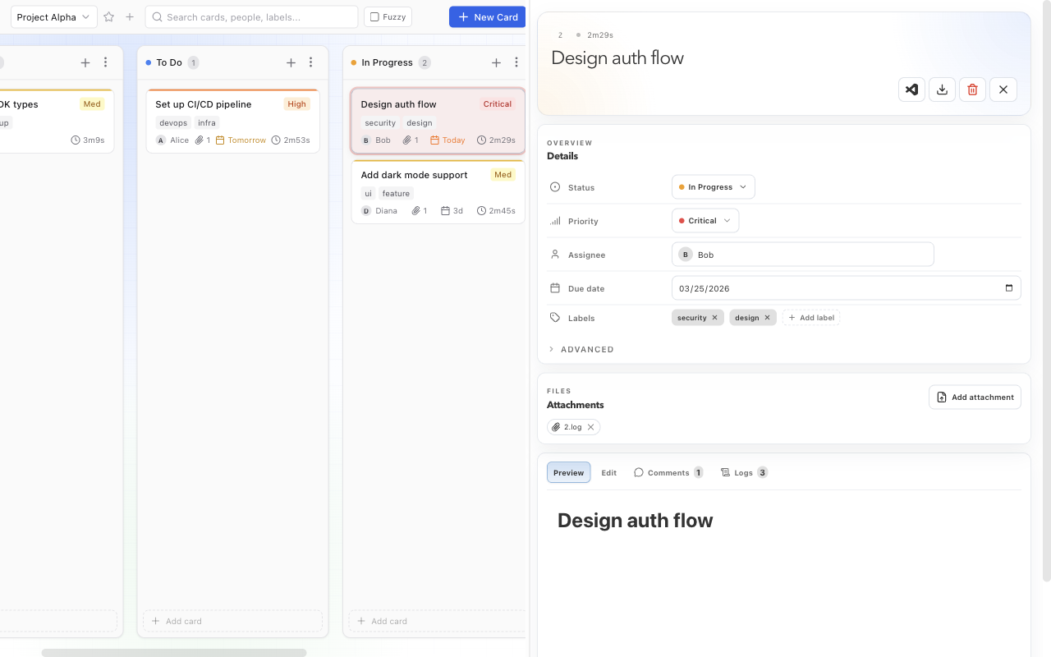The width and height of the screenshot is (1051, 657).
Task: Open In Progress column options menu
Action: click(x=516, y=62)
